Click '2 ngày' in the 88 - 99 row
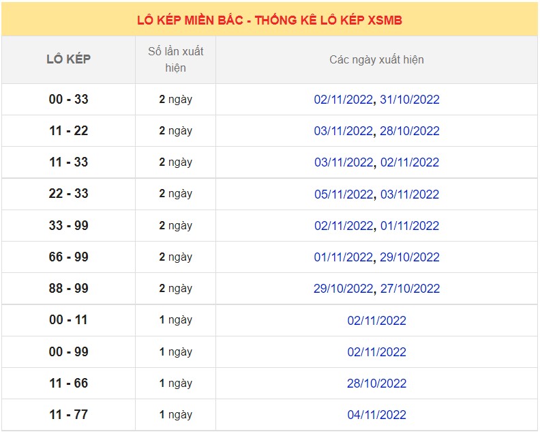The image size is (540, 432). point(176,289)
